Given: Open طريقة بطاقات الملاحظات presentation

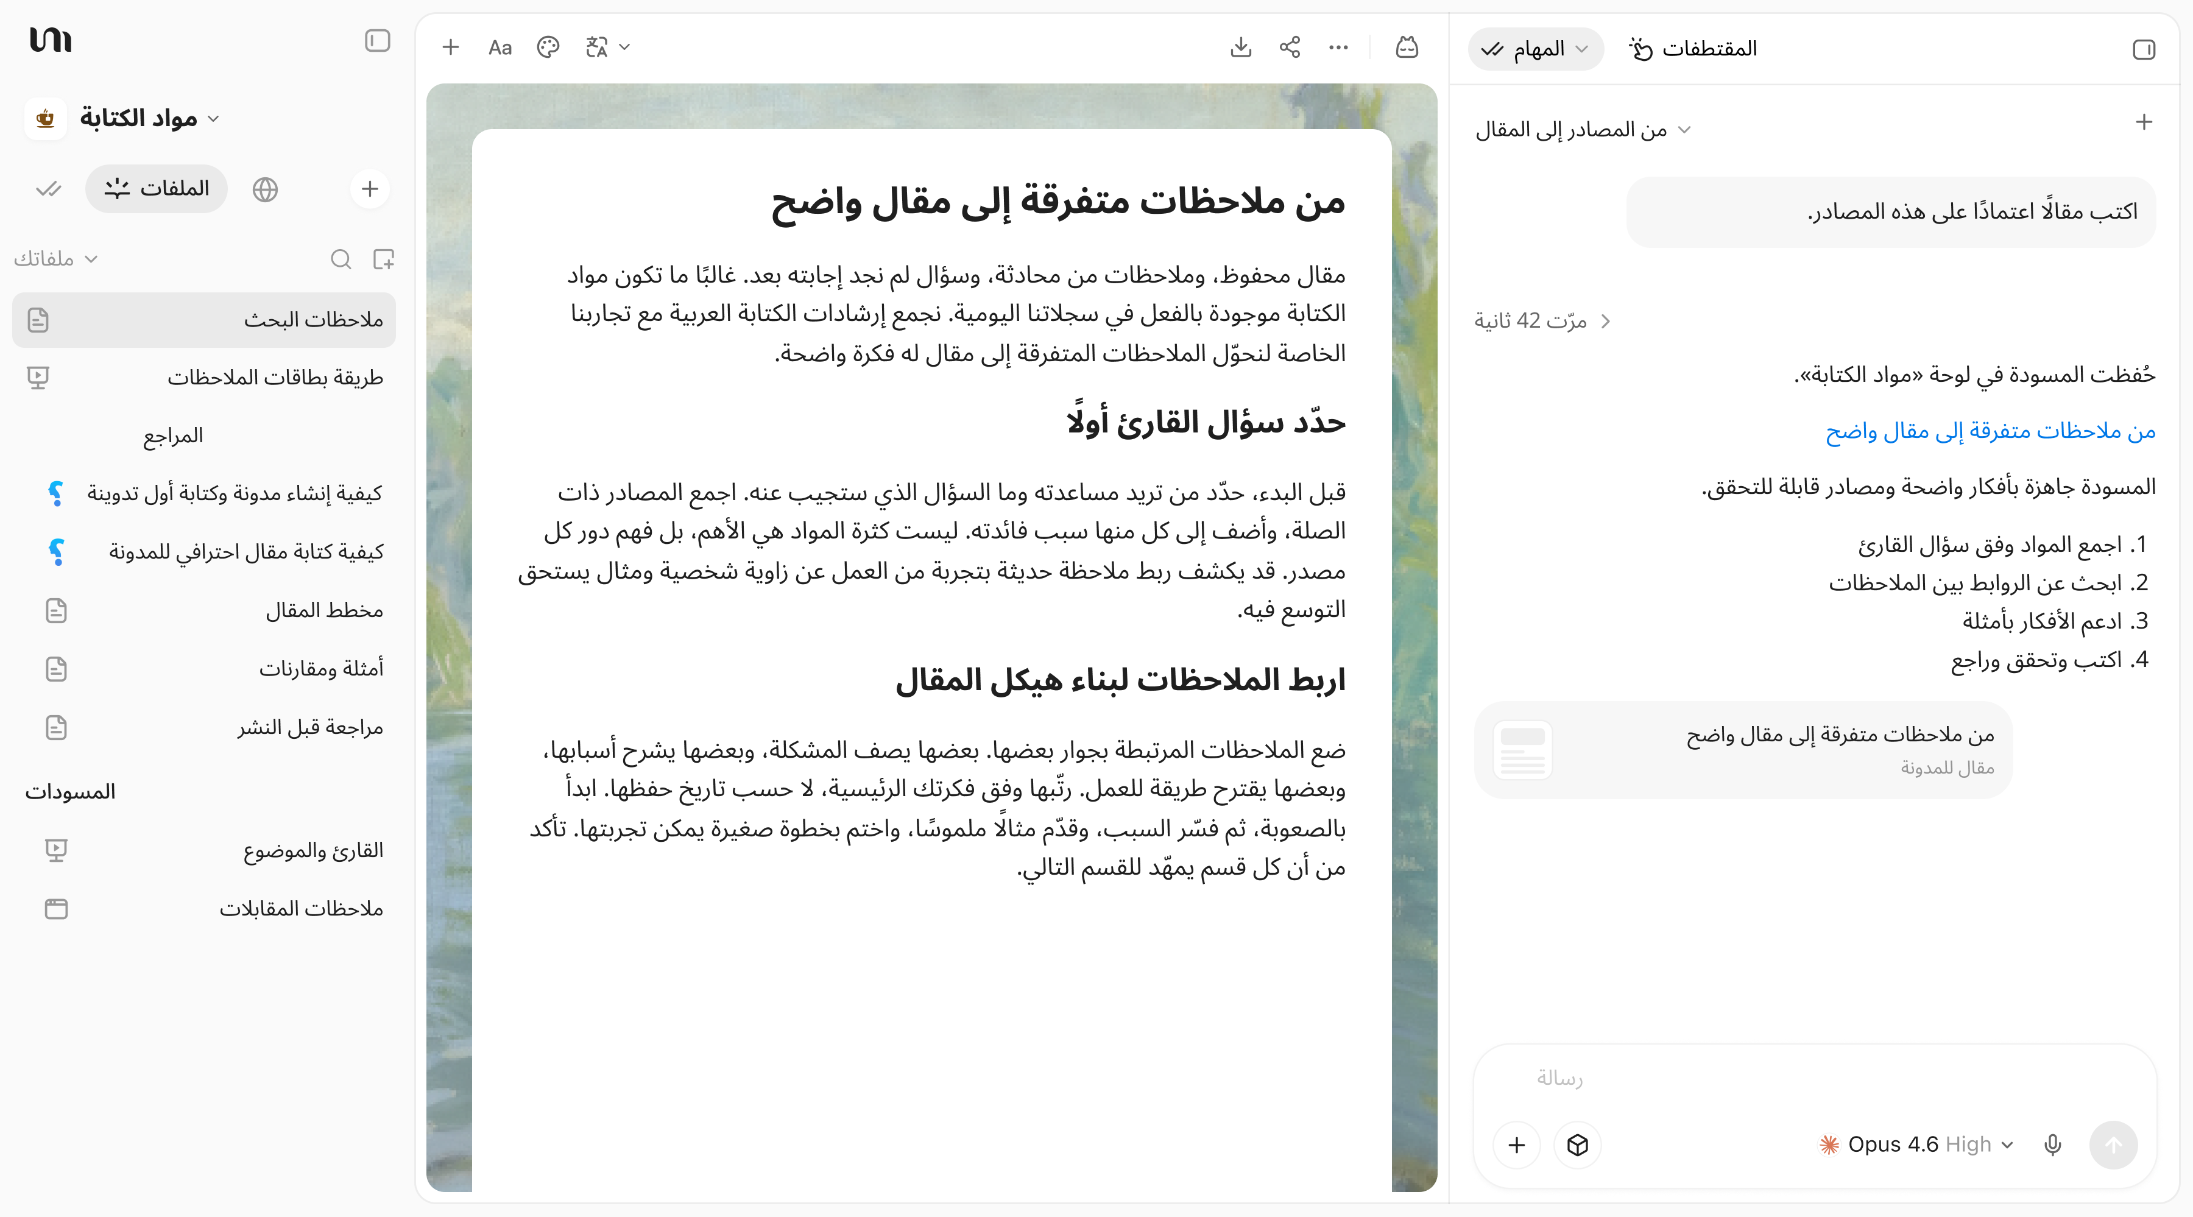Looking at the screenshot, I should tap(204, 377).
